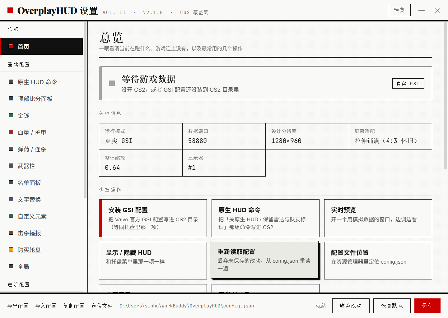Click the main content vertical scrollbar
The width and height of the screenshot is (448, 318).
(446, 96)
